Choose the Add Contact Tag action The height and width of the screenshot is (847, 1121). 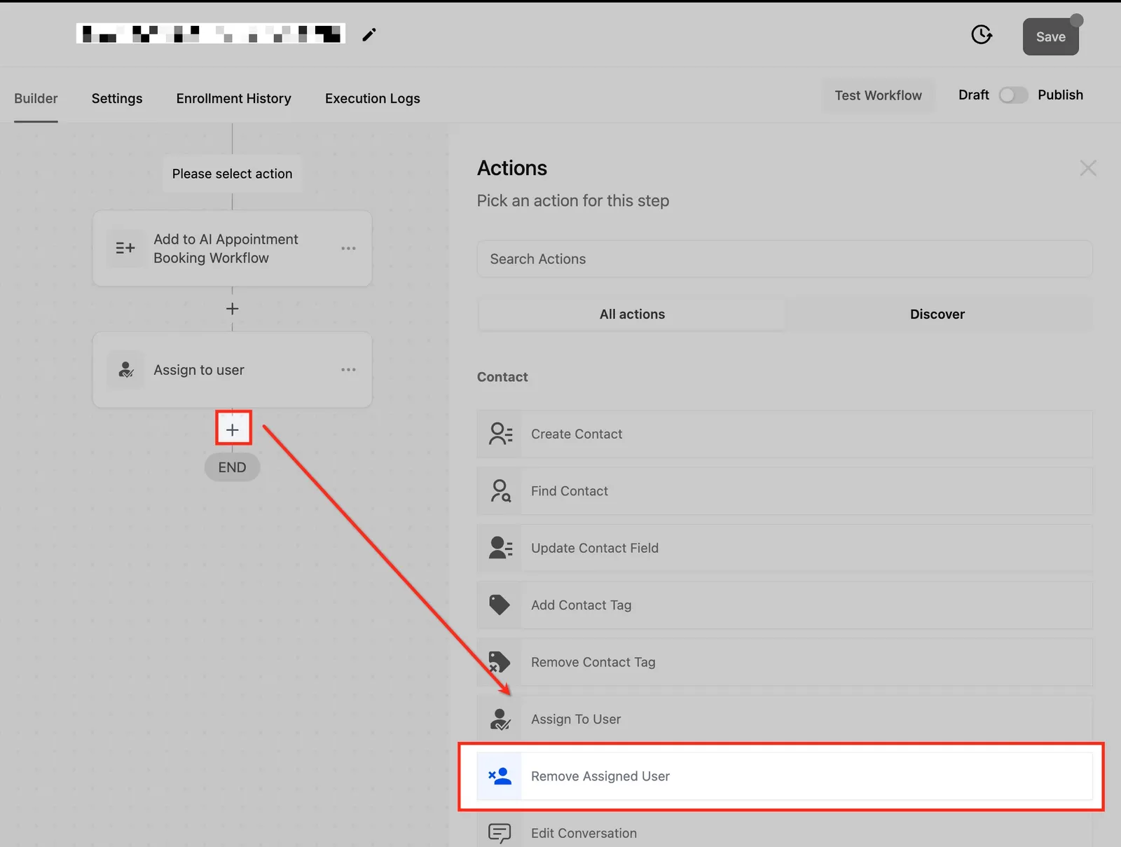point(785,605)
